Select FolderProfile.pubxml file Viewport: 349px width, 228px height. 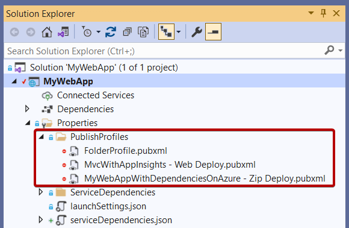pos(126,151)
